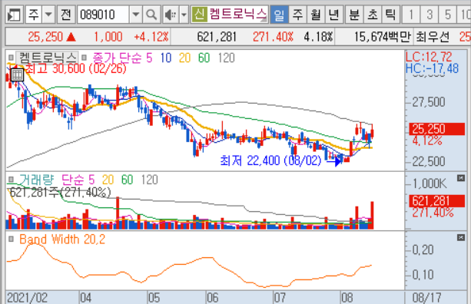Screen dimensions: 471x304
Task: Close the volume panel with X
Action: point(461,178)
